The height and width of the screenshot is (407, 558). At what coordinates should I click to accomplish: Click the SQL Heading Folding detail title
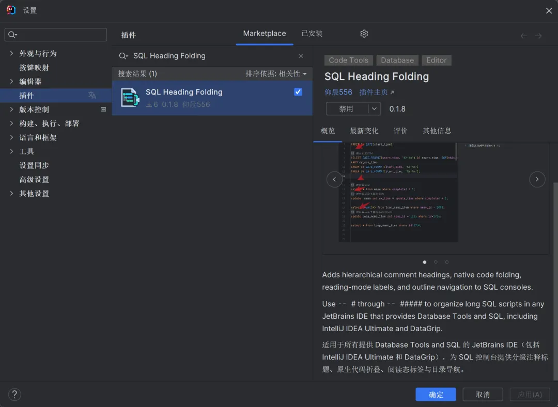pyautogui.click(x=377, y=76)
